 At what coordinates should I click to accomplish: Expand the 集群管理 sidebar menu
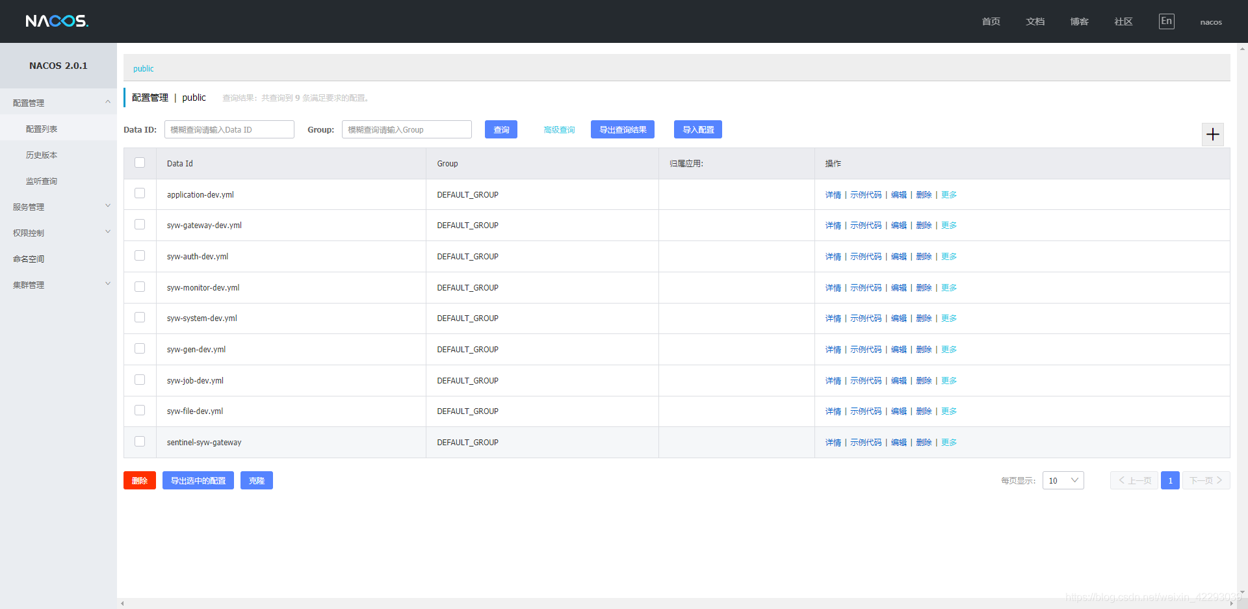click(58, 285)
